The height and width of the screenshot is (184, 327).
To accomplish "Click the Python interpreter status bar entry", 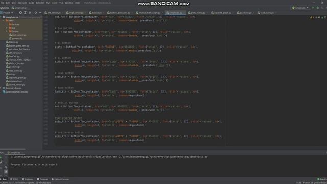I will click(315, 183).
